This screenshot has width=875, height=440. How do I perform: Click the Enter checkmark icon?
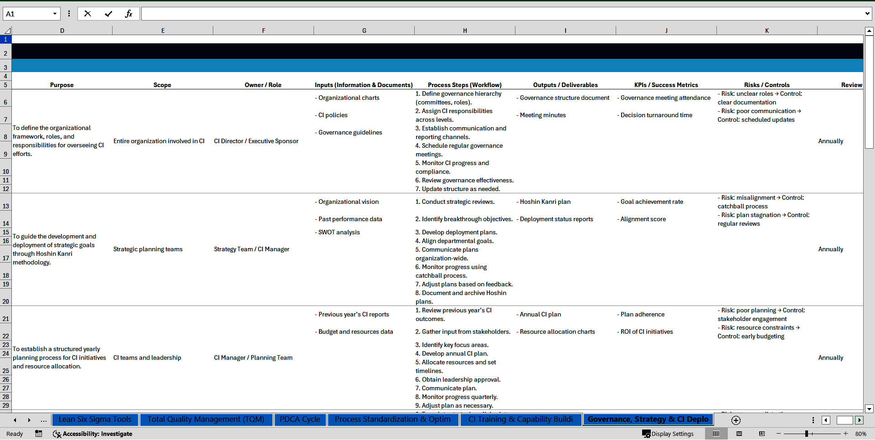tap(108, 14)
